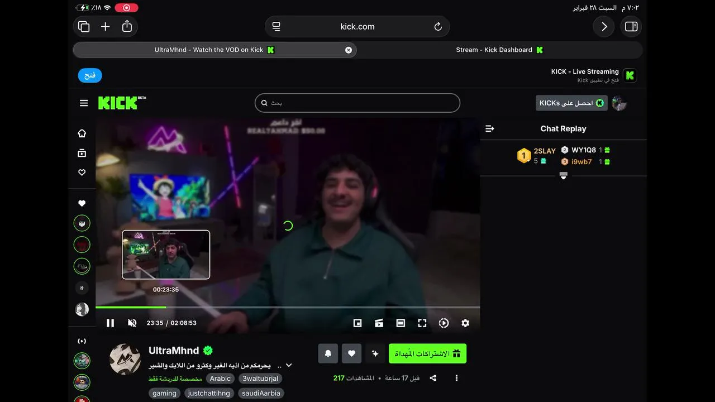
Task: Enter fullscreen video mode
Action: [x=422, y=323]
